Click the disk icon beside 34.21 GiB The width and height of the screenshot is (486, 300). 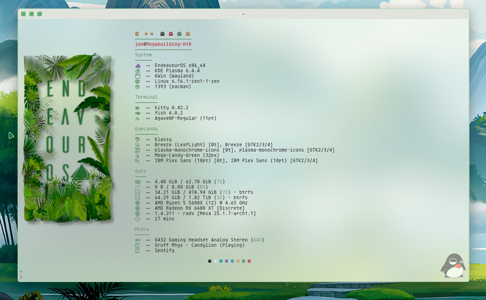(138, 192)
